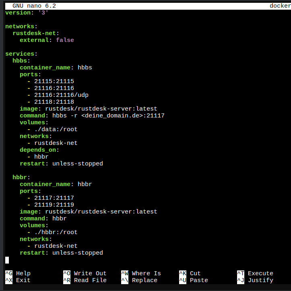Click the ^\ Replace shortcut
291x291 pixels.
[x=139, y=280]
